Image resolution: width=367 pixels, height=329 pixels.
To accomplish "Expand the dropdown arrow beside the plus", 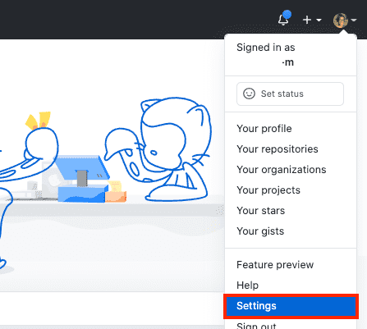I will click(319, 20).
